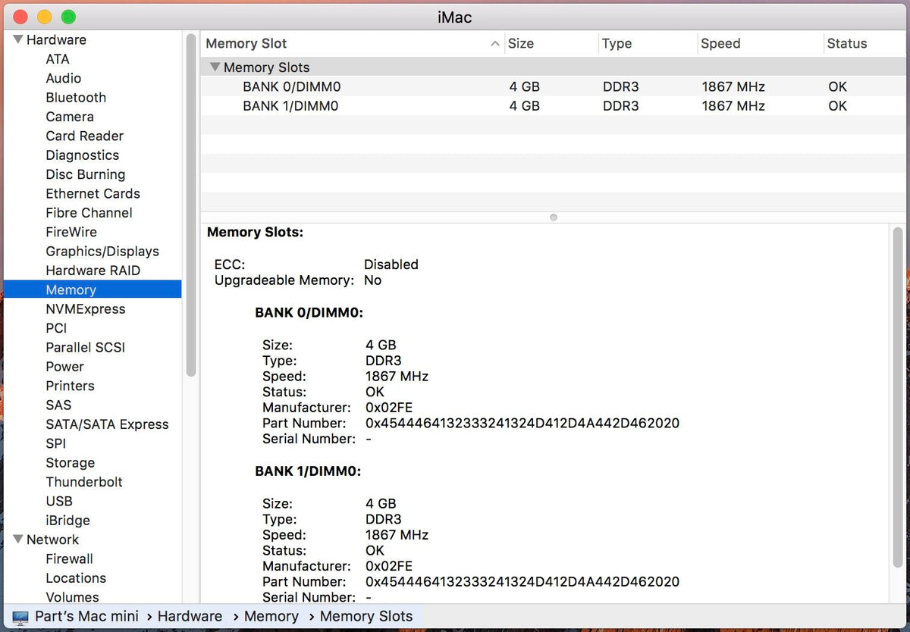Image resolution: width=910 pixels, height=632 pixels.
Task: Select Volumes under Network
Action: 72,597
